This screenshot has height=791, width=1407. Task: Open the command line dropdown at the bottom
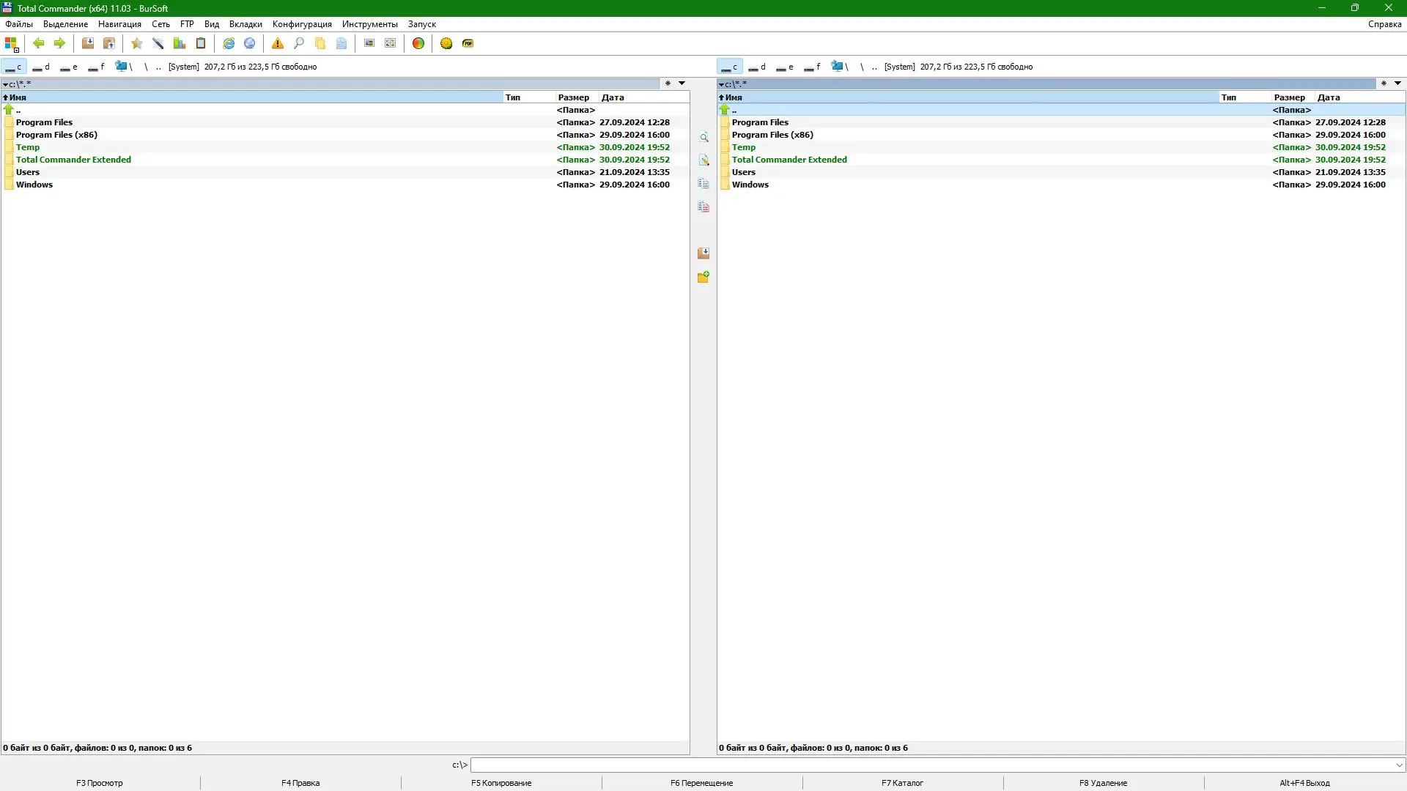pos(1400,765)
